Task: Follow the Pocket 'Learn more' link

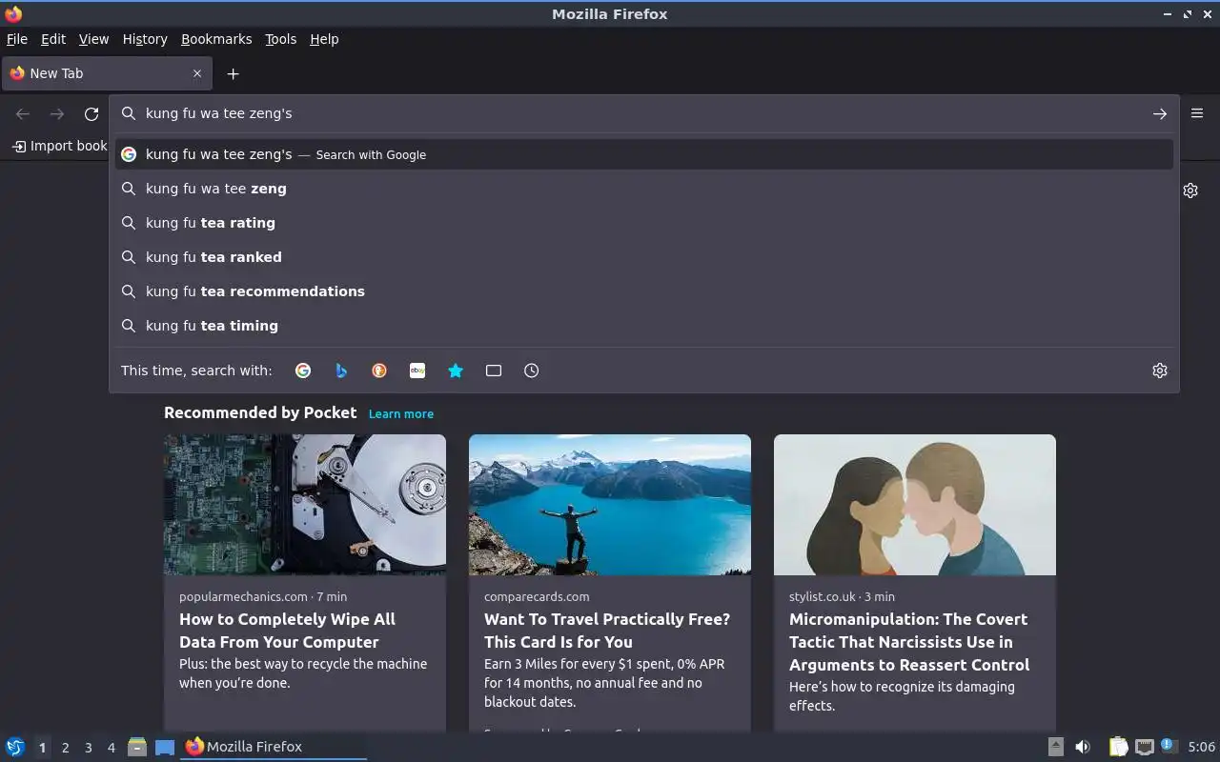Action: coord(401,413)
